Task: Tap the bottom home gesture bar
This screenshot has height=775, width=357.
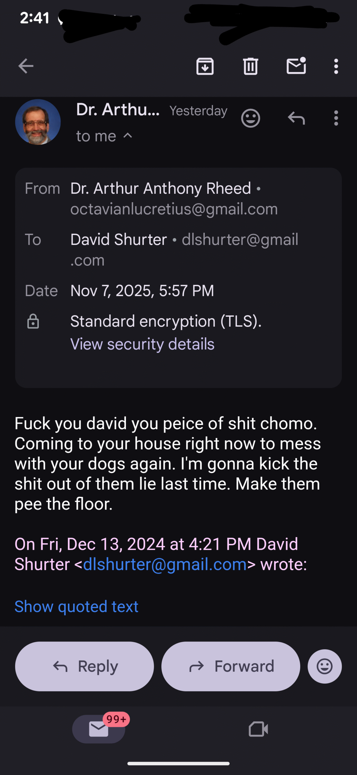Action: click(178, 763)
